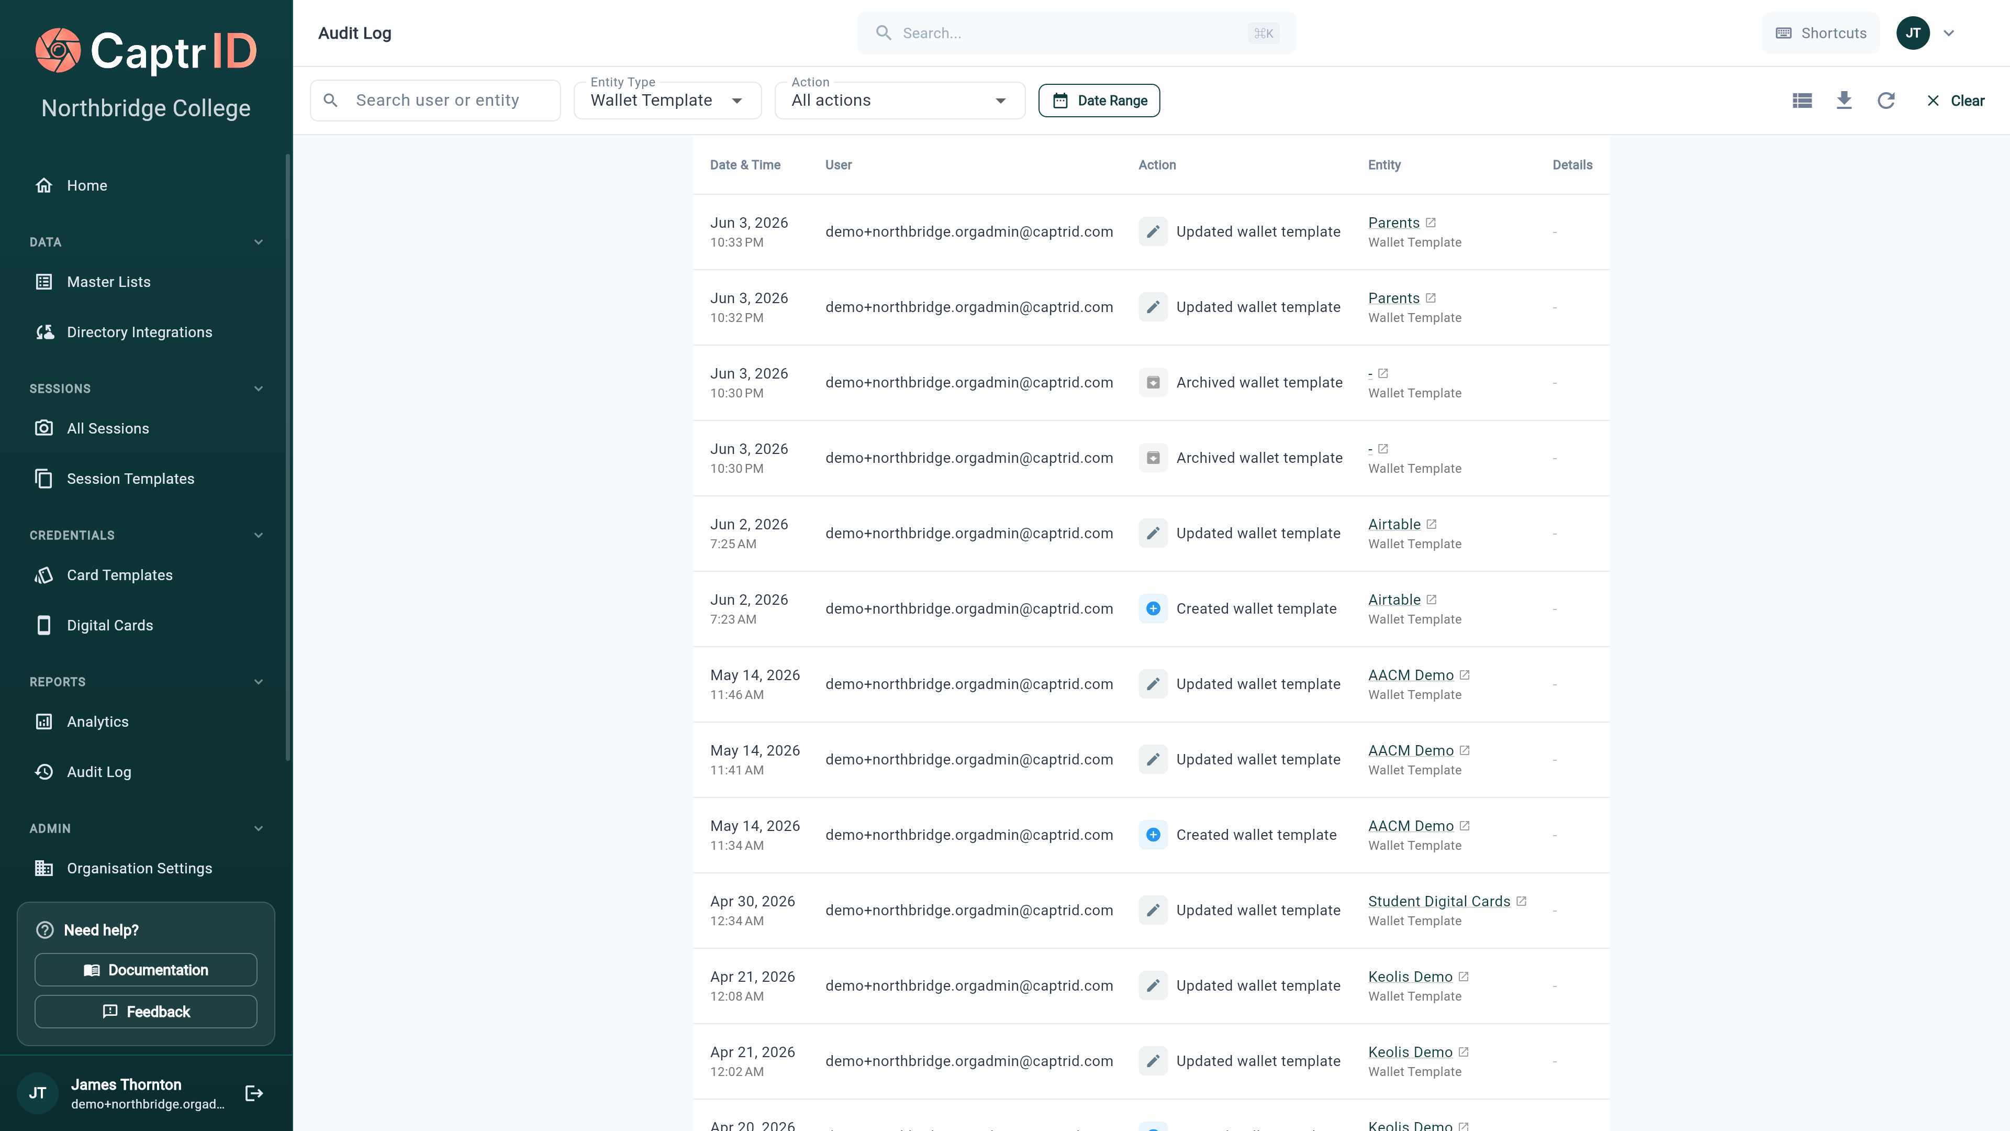
Task: Click the User column header
Action: (839, 165)
